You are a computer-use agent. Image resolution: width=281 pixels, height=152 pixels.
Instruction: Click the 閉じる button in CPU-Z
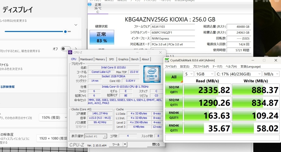[x=156, y=144]
